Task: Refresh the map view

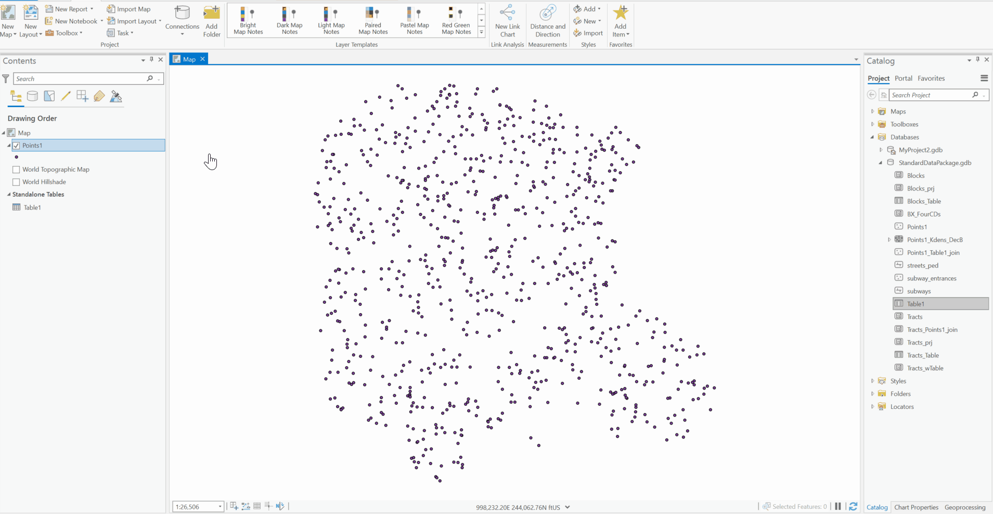Action: pyautogui.click(x=853, y=506)
